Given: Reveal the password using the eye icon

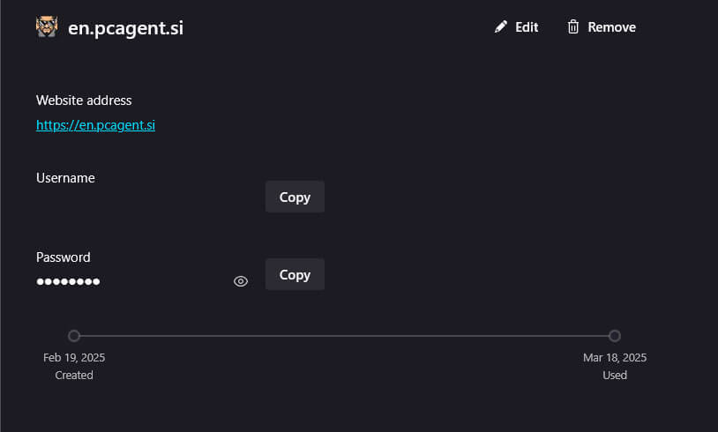Looking at the screenshot, I should [x=241, y=281].
